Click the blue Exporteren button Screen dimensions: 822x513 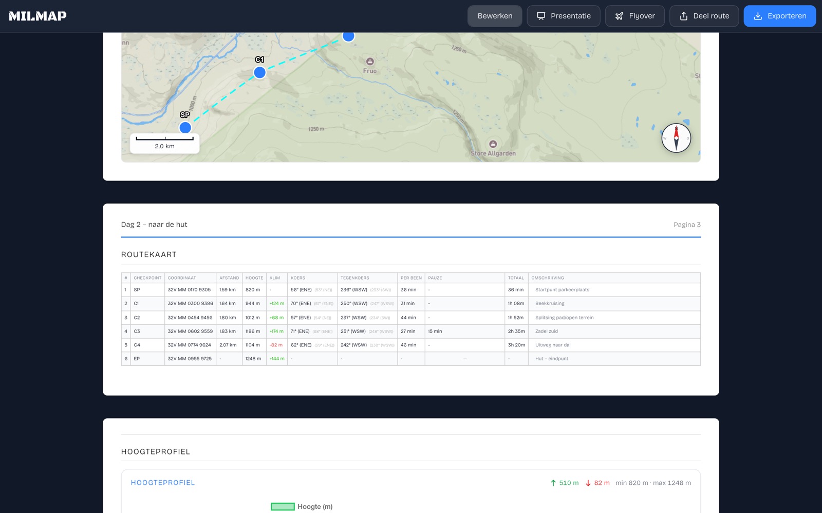(x=780, y=16)
